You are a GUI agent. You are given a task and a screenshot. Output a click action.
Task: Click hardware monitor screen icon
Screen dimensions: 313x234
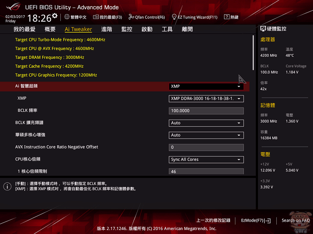(x=263, y=29)
